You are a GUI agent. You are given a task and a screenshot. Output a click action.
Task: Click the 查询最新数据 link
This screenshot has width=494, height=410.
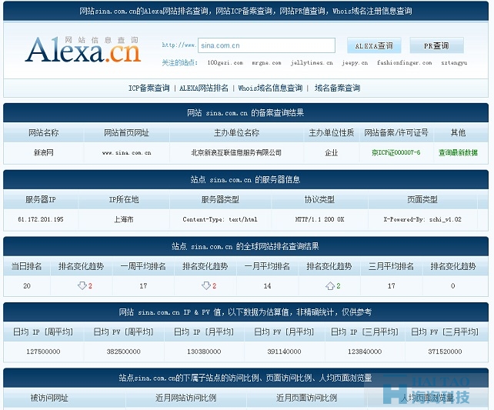pos(458,152)
